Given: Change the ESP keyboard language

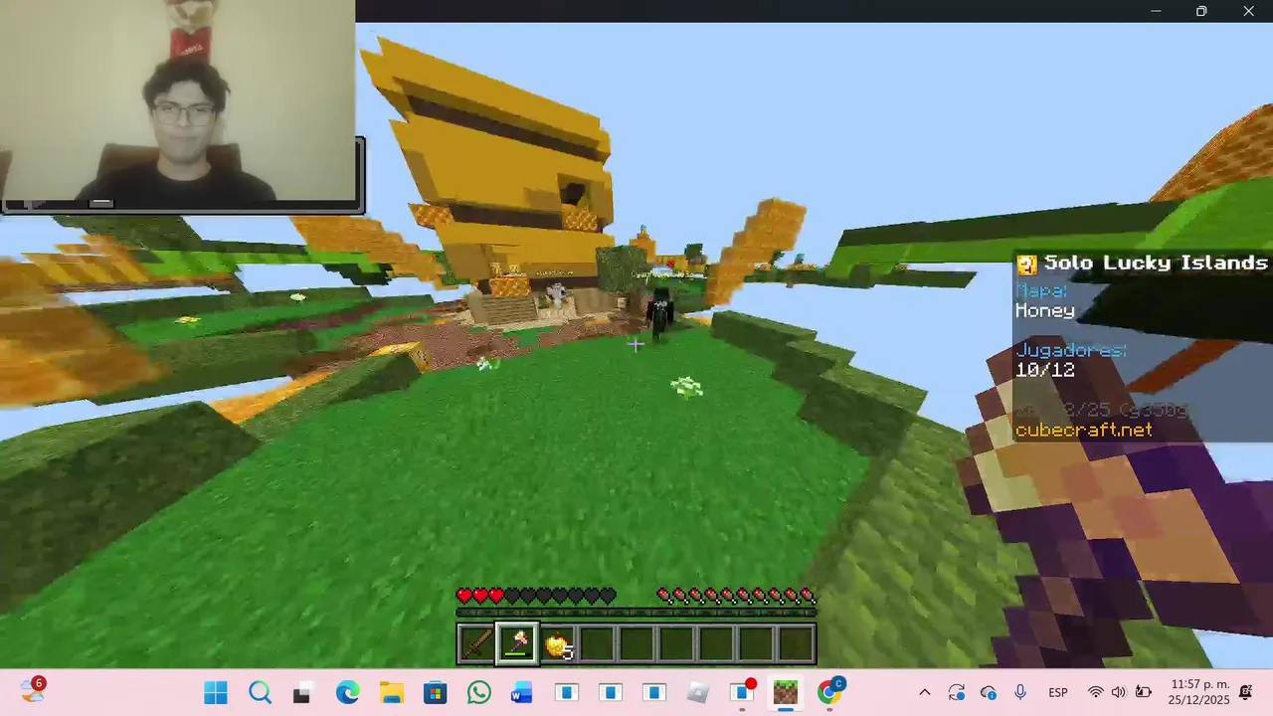Looking at the screenshot, I should [1058, 693].
